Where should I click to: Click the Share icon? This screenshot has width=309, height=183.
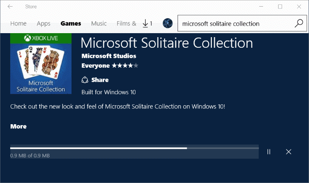(x=85, y=80)
